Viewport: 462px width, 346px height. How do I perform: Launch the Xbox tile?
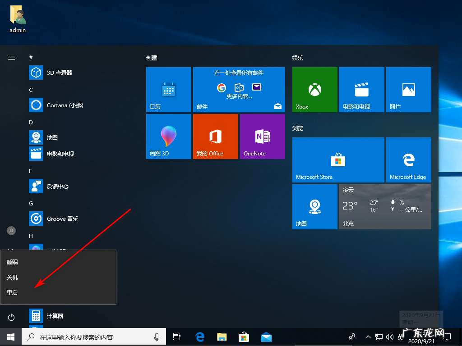tap(314, 89)
